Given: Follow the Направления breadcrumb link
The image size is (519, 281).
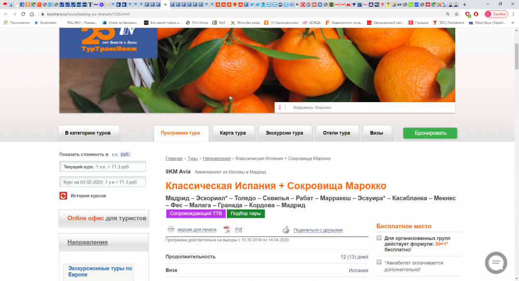Looking at the screenshot, I should (216, 158).
